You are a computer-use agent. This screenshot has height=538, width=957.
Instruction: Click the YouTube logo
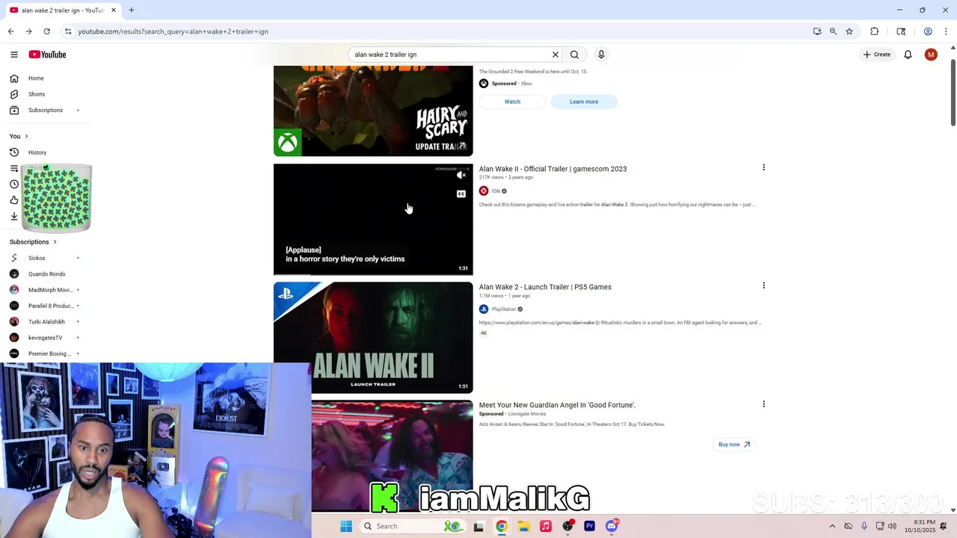pyautogui.click(x=48, y=55)
